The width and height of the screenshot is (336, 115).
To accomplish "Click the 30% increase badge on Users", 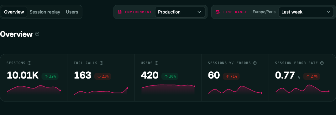I will [x=170, y=76].
